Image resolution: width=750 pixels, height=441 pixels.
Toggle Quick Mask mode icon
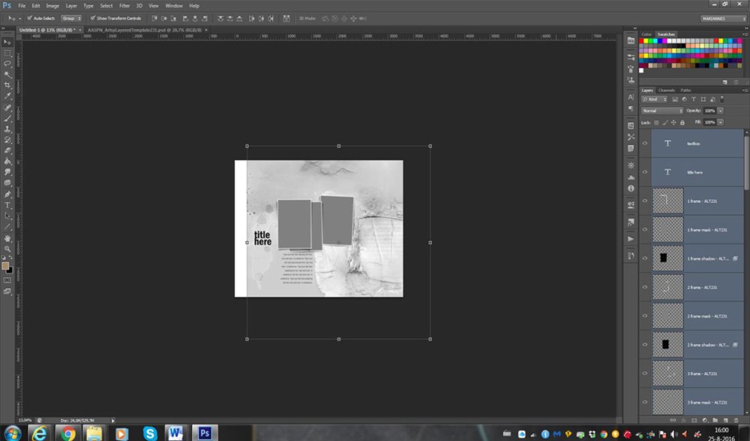point(7,281)
